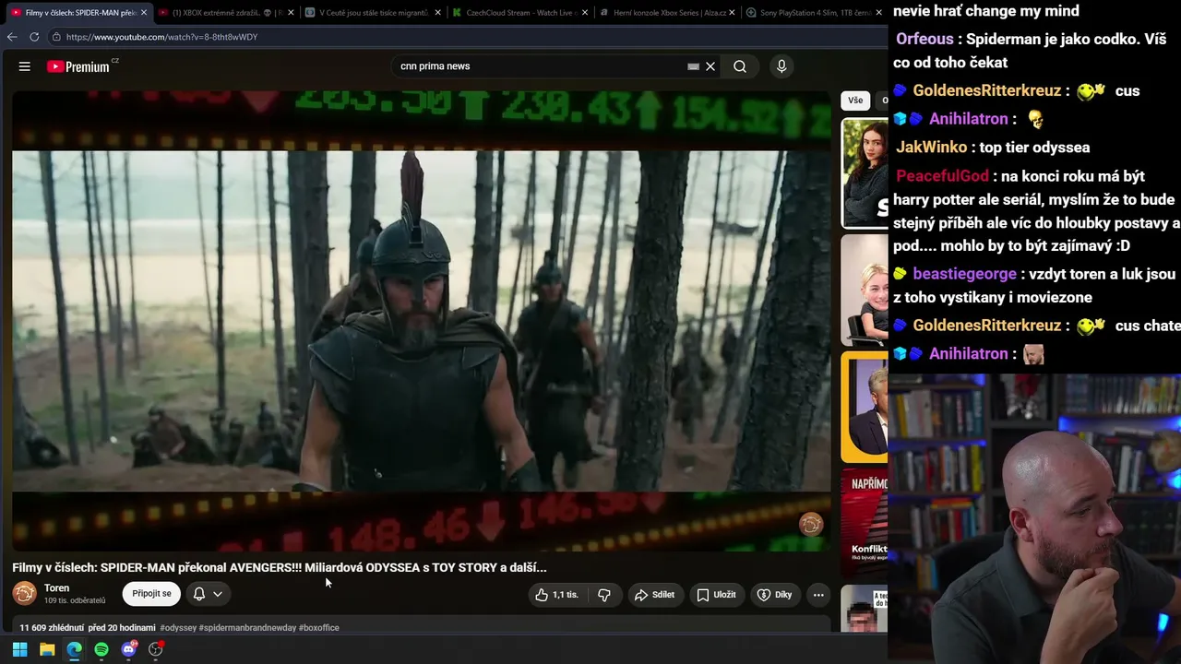Screen dimensions: 1181x664
Task: Open File Explorer from the taskbar
Action: click(47, 649)
